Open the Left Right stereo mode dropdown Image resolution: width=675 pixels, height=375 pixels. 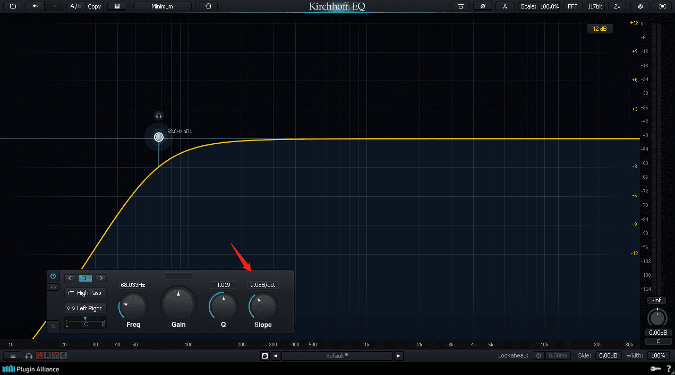pyautogui.click(x=86, y=308)
